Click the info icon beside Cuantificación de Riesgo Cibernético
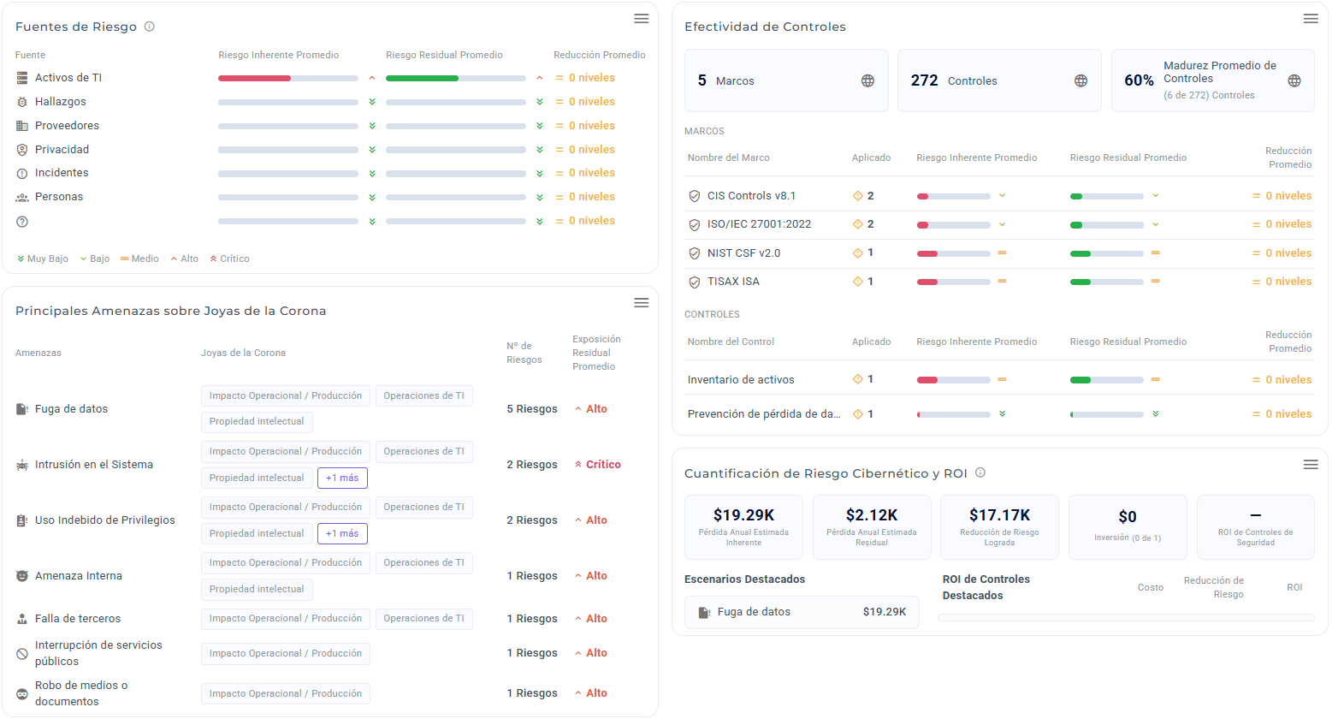This screenshot has height=719, width=1332. pos(980,472)
